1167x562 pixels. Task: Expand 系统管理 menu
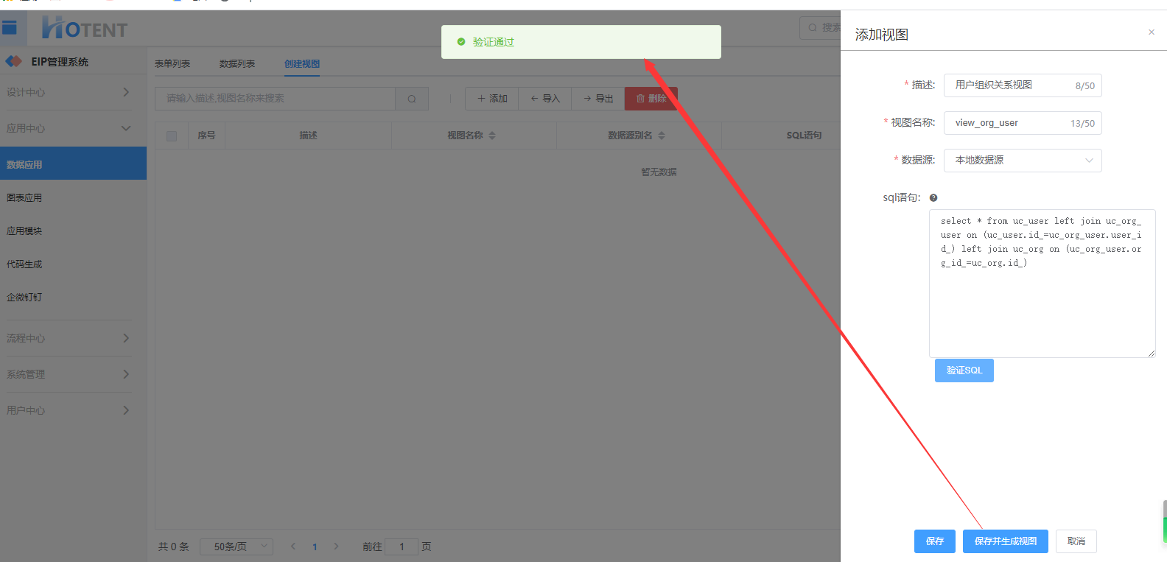pos(74,374)
